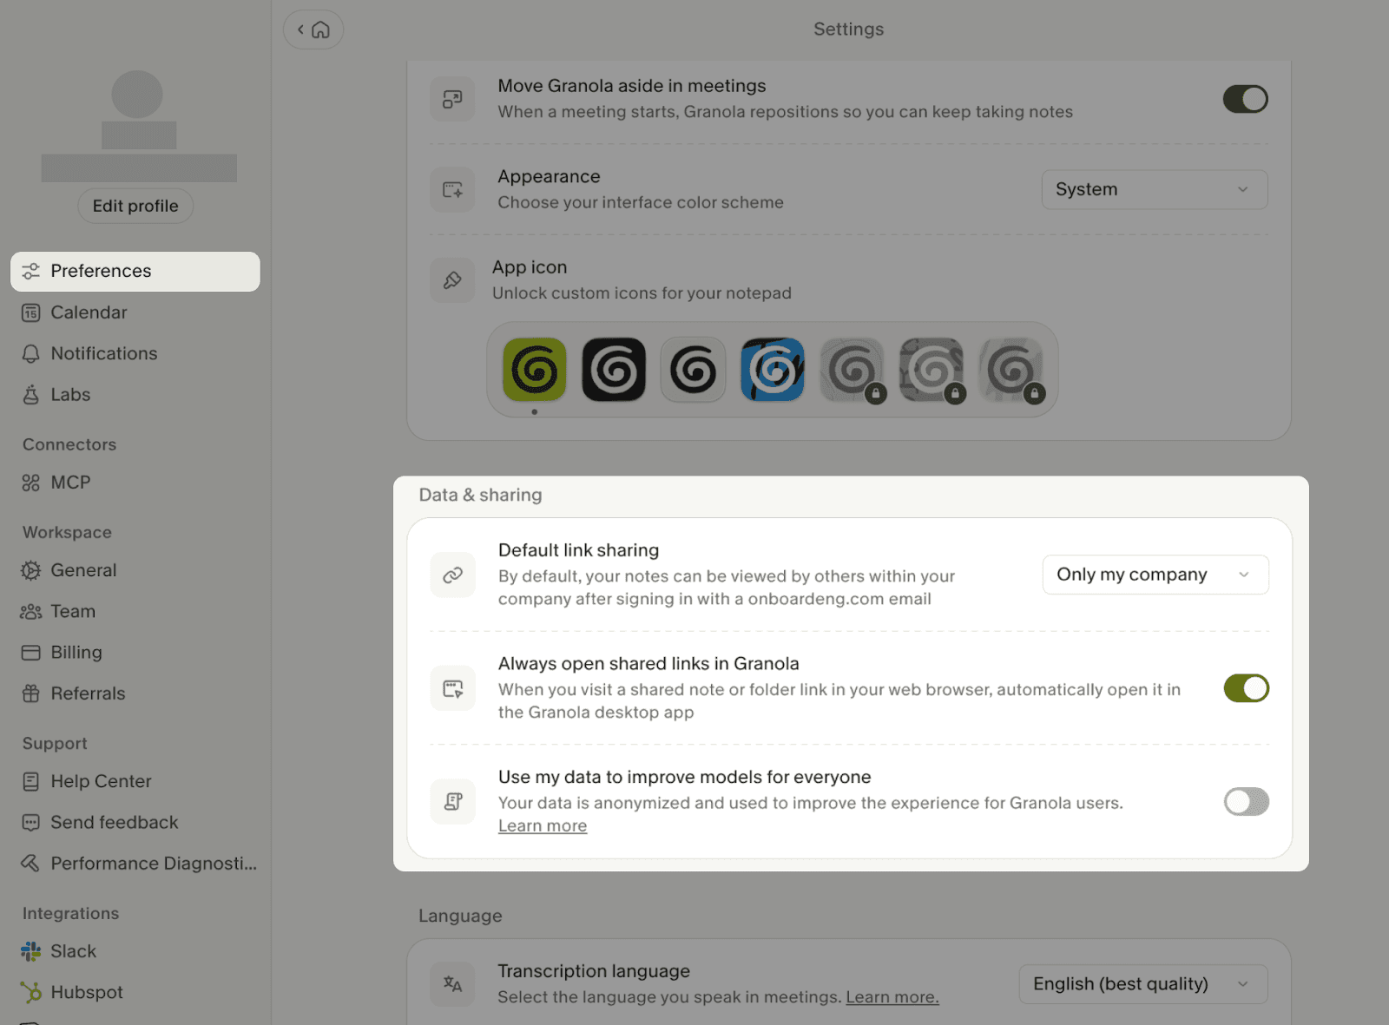
Task: Click the Notifications bell icon
Action: coord(30,353)
